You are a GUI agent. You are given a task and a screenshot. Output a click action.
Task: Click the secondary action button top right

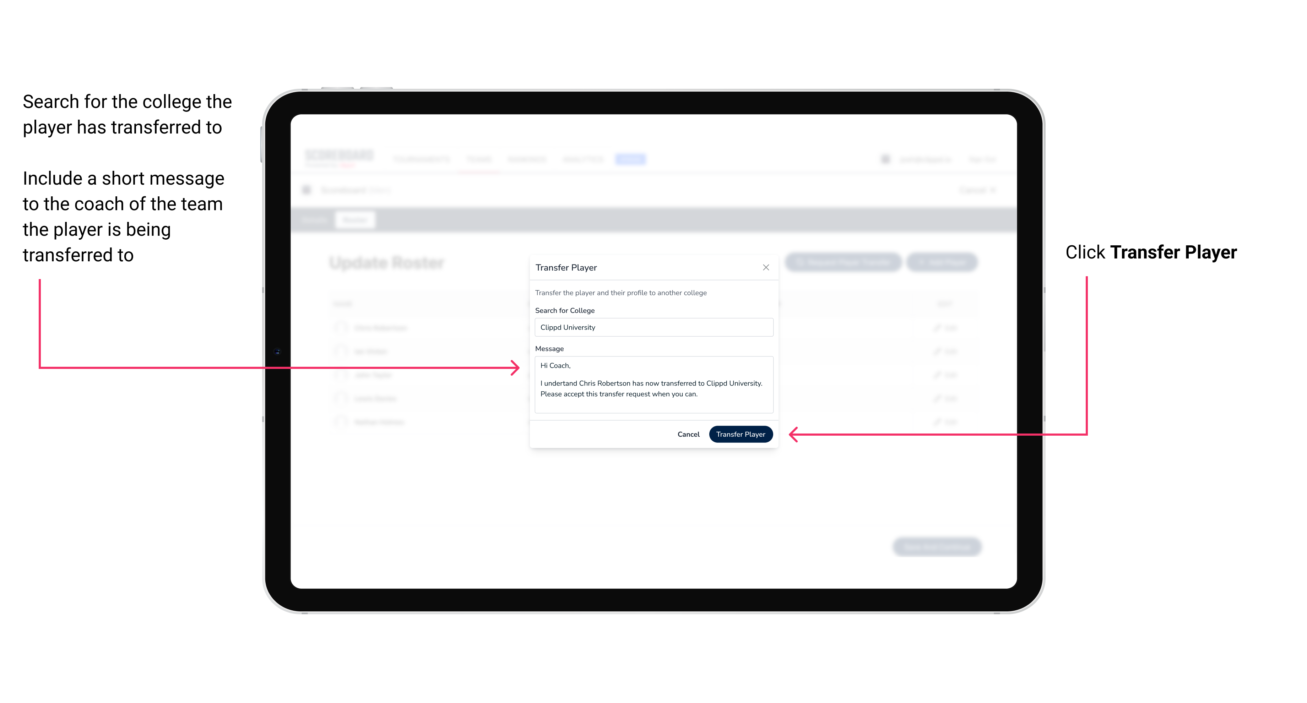[765, 267]
